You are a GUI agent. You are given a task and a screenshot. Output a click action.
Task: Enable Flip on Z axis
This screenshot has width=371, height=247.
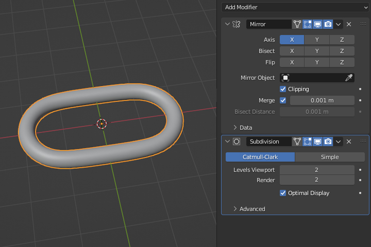342,62
